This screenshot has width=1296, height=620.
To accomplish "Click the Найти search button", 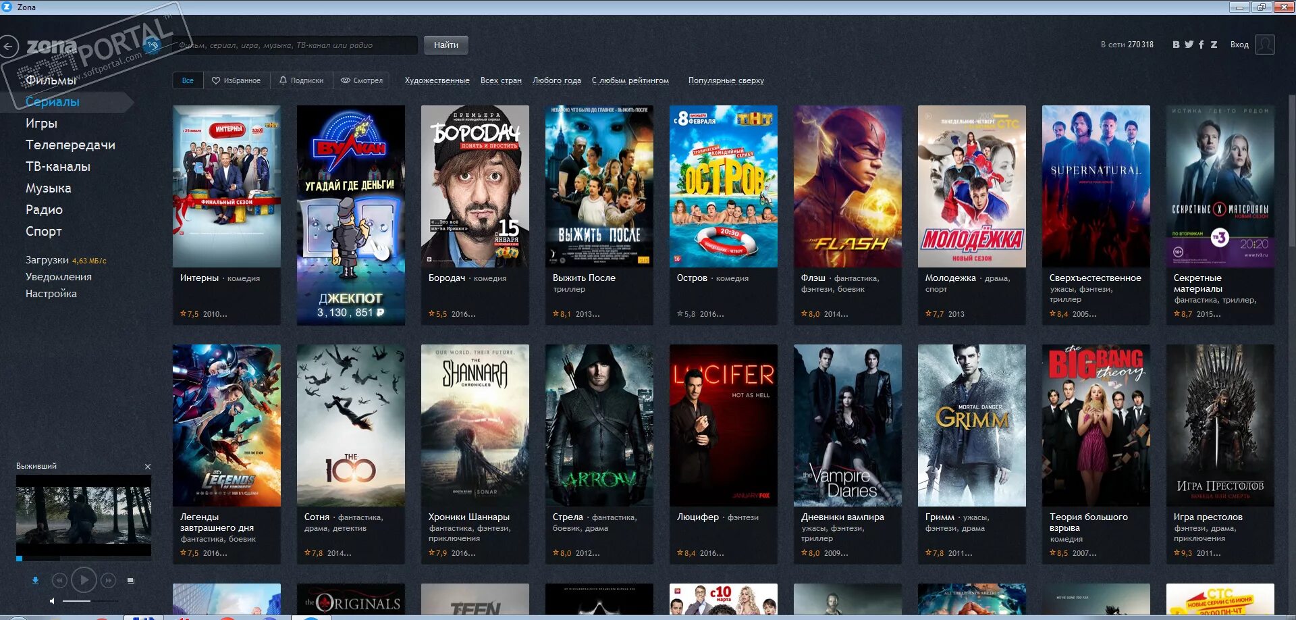I will [x=446, y=45].
